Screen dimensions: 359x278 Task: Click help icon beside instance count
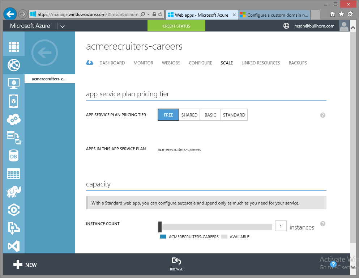323,224
